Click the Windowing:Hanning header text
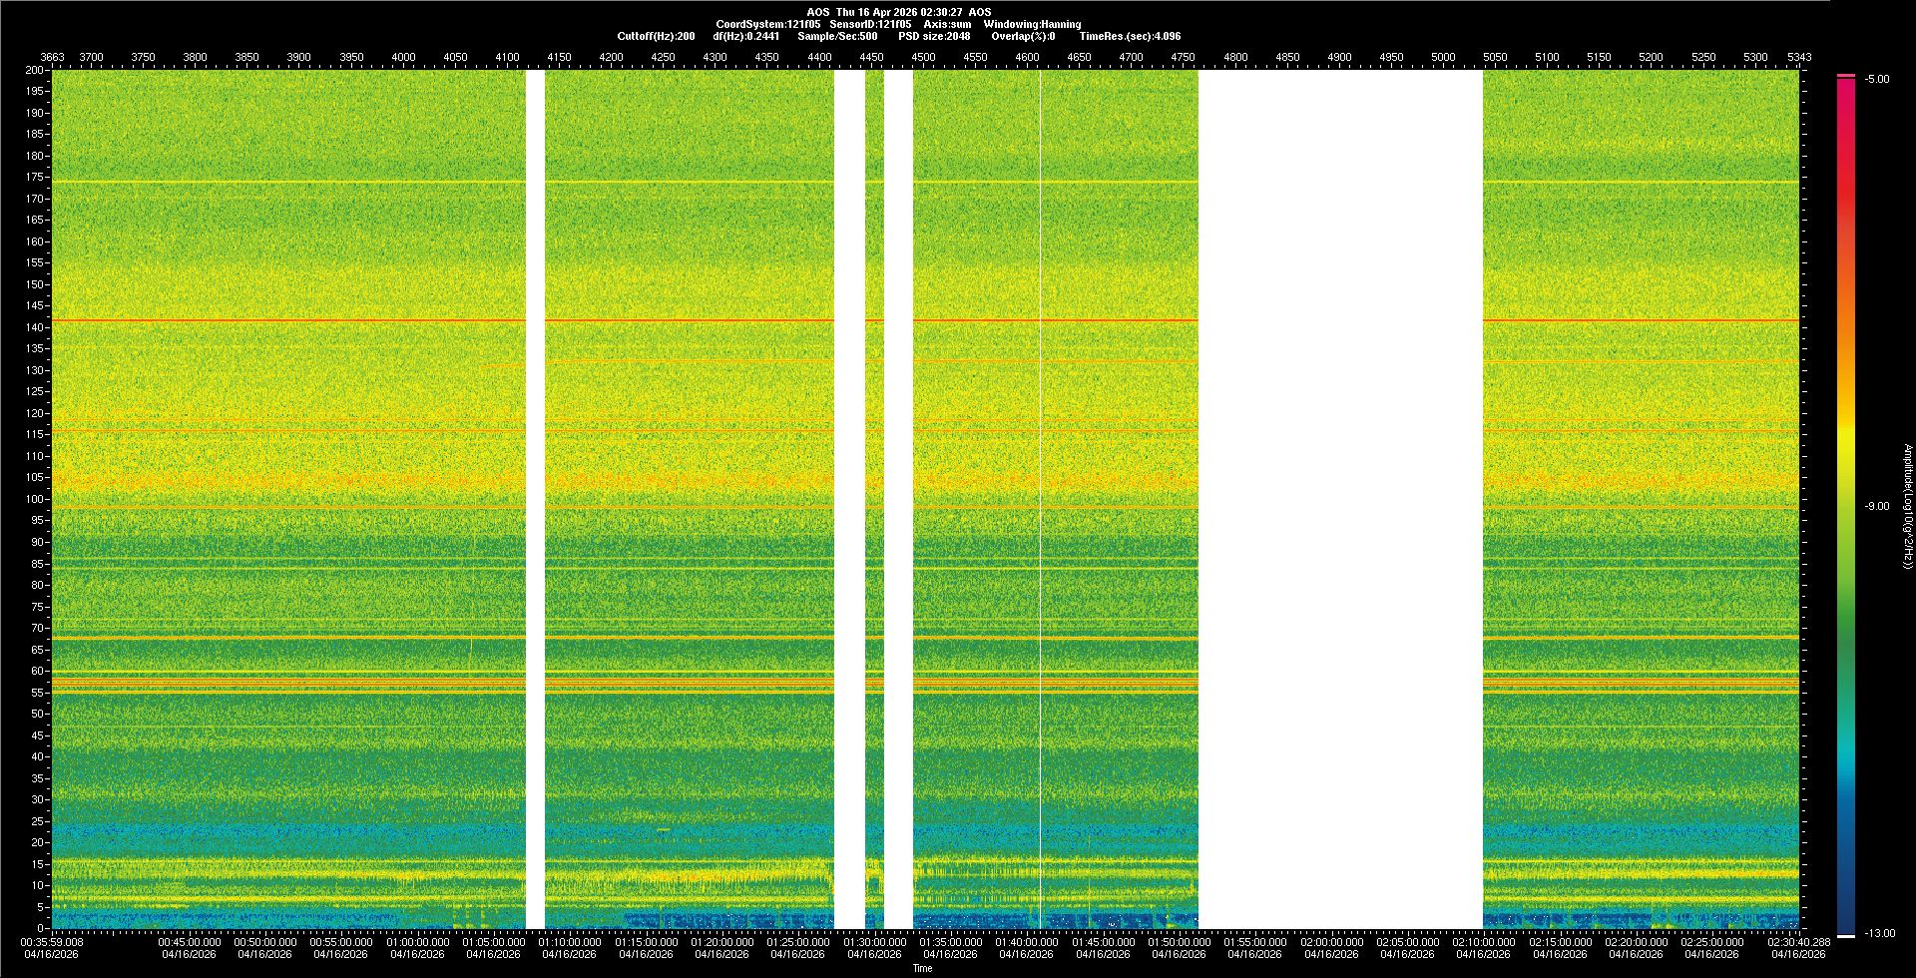Image resolution: width=1916 pixels, height=978 pixels. click(1032, 24)
